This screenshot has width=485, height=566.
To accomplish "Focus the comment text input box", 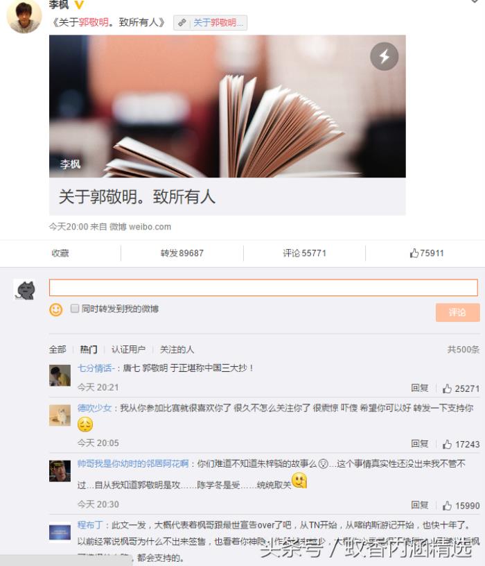I will 263,287.
